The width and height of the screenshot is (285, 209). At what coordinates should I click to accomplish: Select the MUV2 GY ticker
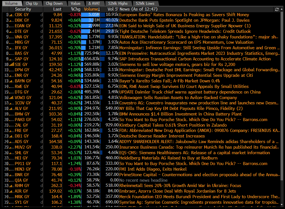click(x=23, y=147)
